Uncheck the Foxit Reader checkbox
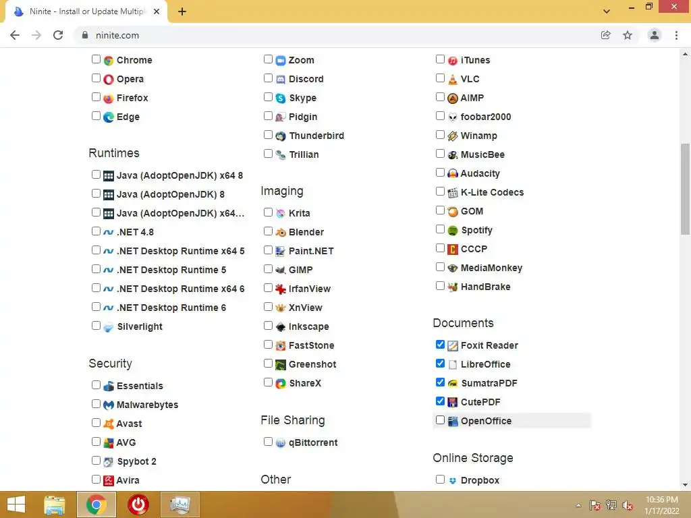This screenshot has height=518, width=691. pos(440,345)
